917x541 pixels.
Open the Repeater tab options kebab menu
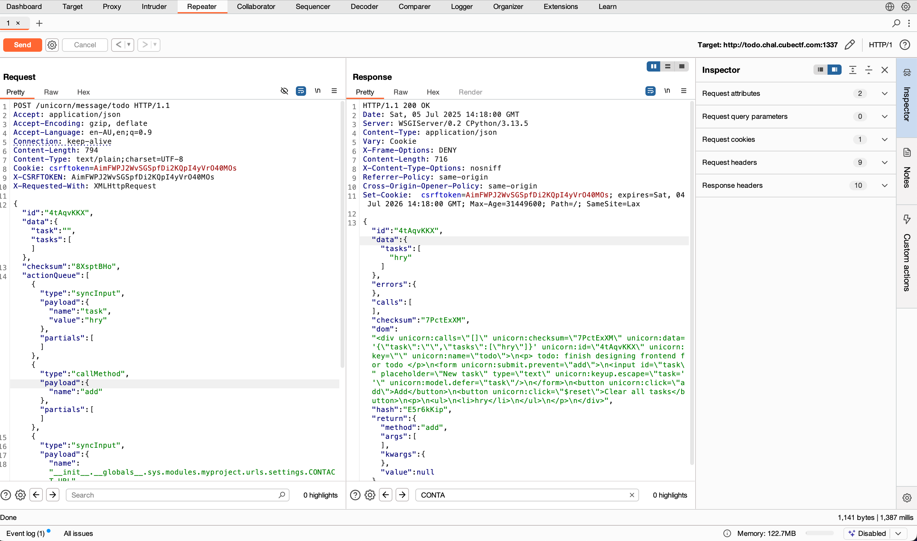coord(909,23)
